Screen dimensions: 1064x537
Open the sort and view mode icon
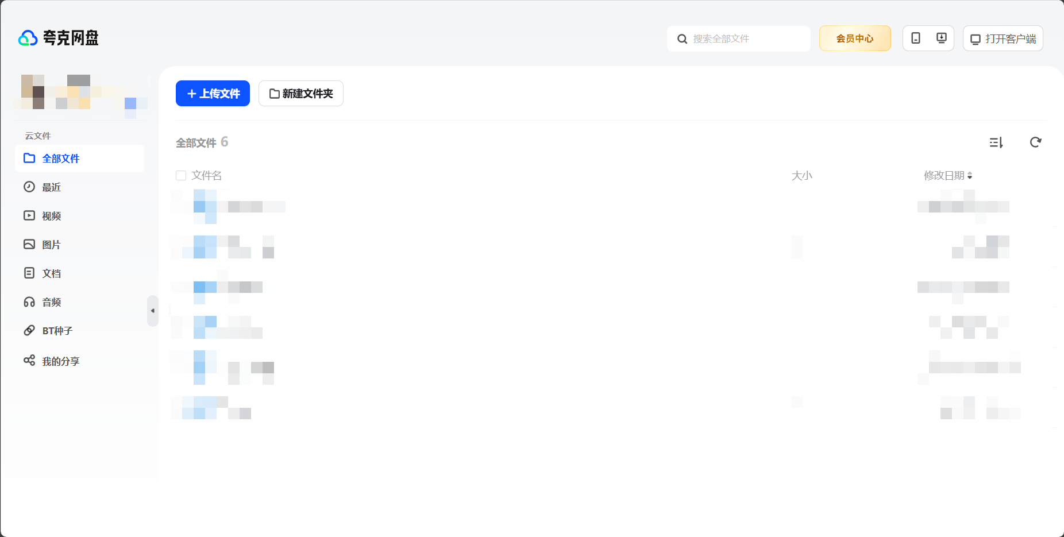click(x=996, y=142)
